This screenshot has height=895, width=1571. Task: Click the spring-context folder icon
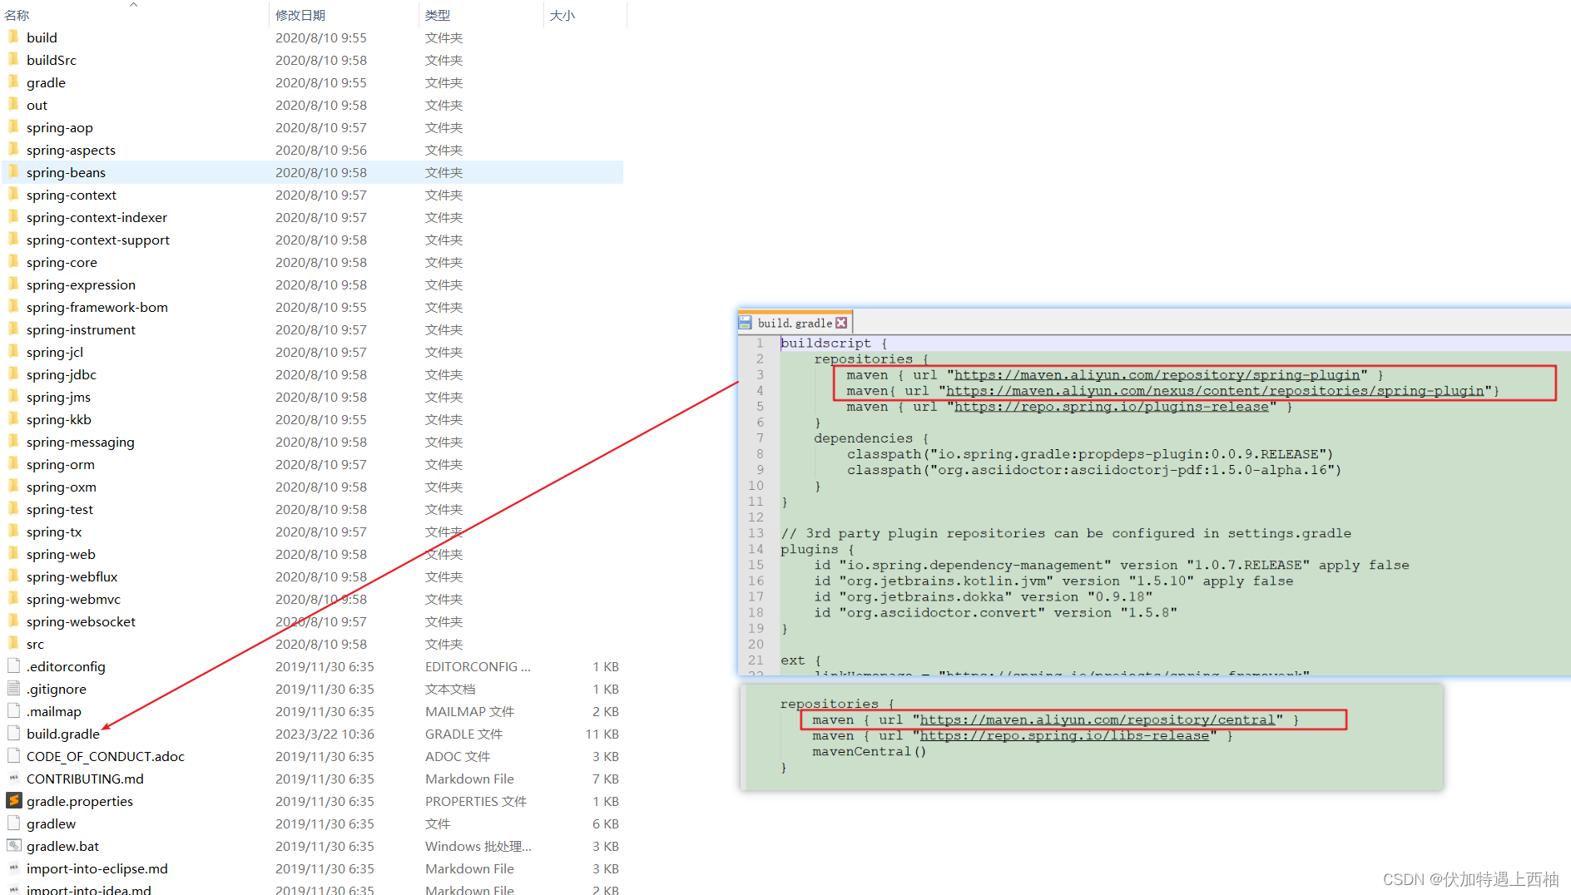(x=13, y=195)
